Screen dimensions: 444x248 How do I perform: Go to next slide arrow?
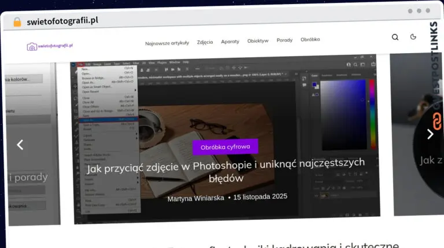430,134
